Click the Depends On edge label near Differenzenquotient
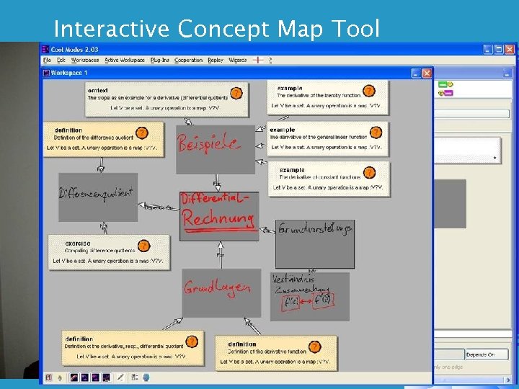 click(x=159, y=207)
